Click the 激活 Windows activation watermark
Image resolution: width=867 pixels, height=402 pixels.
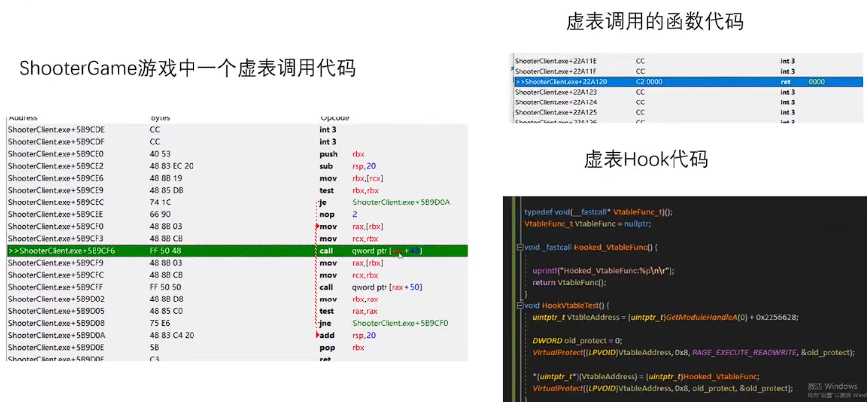pos(832,387)
